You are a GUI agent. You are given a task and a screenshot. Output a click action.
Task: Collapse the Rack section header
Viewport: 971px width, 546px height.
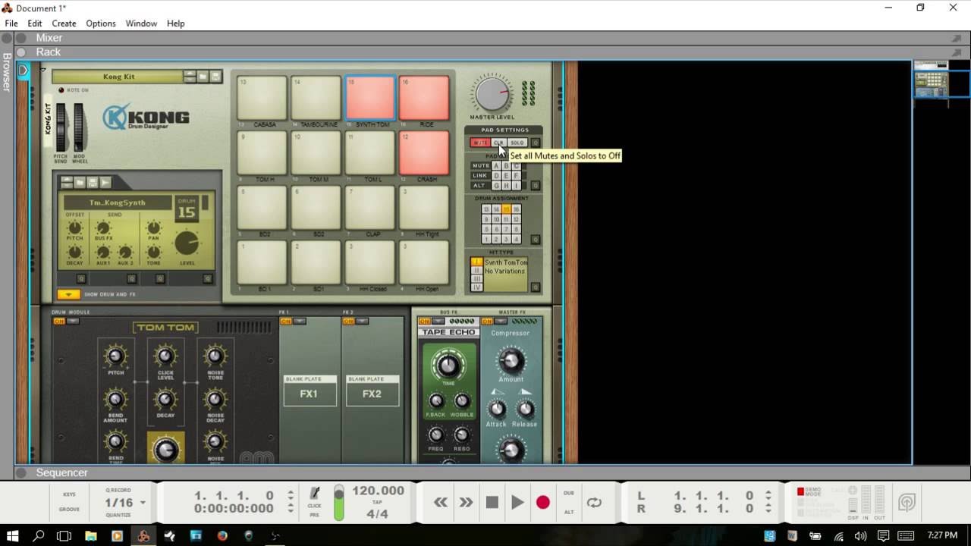click(x=21, y=52)
